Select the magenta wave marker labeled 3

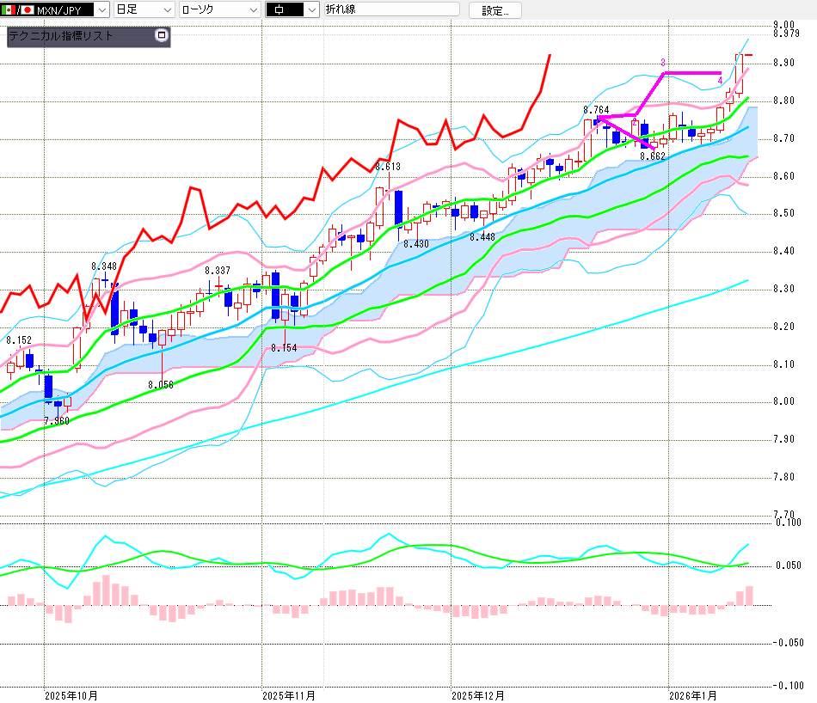click(x=663, y=63)
